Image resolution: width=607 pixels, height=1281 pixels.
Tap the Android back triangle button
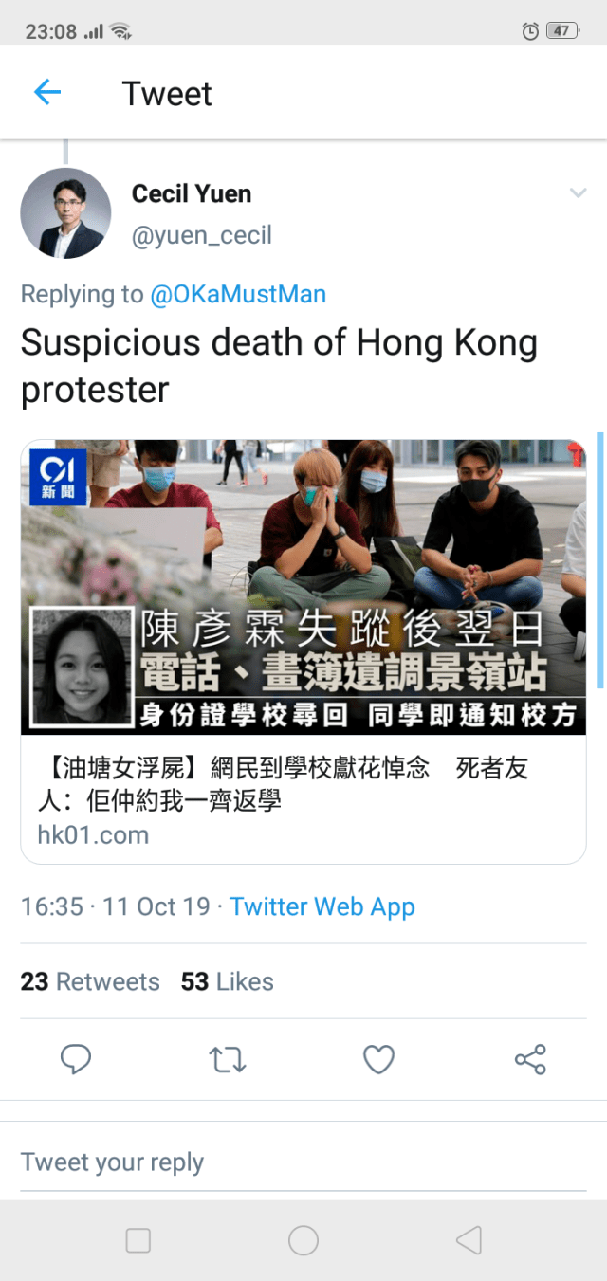coord(469,1240)
